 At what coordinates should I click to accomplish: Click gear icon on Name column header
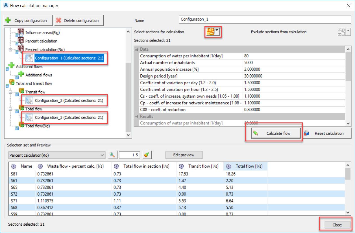click(14, 166)
